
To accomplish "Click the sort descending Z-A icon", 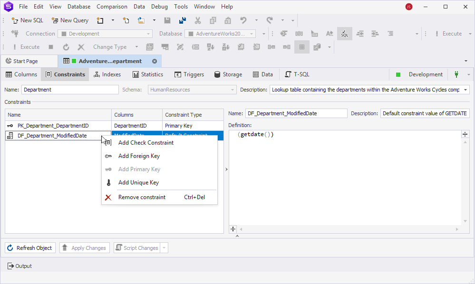I will pos(226,47).
